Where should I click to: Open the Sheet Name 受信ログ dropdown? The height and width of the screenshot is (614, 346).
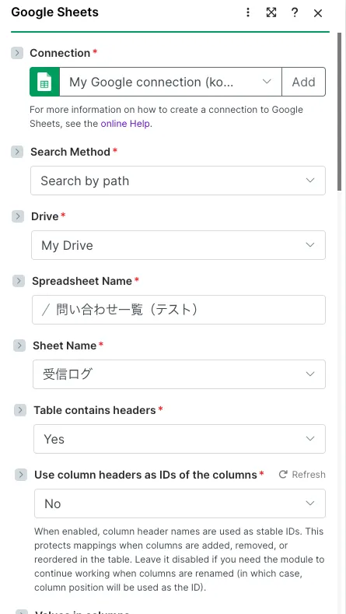point(180,374)
